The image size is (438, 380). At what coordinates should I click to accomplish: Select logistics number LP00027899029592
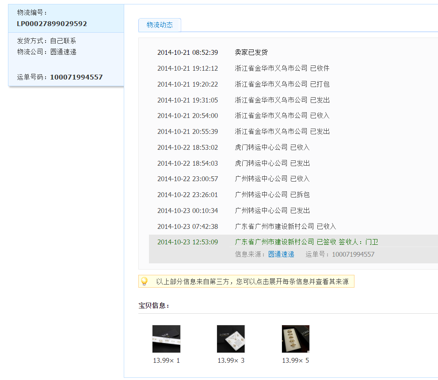pos(52,24)
